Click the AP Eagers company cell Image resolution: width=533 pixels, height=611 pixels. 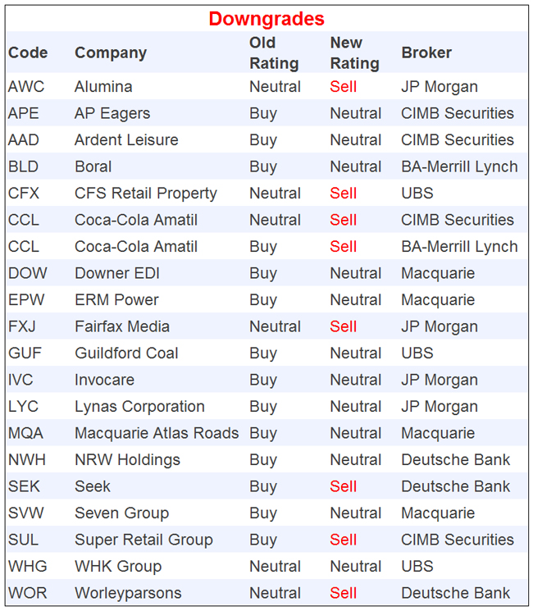[x=112, y=113]
